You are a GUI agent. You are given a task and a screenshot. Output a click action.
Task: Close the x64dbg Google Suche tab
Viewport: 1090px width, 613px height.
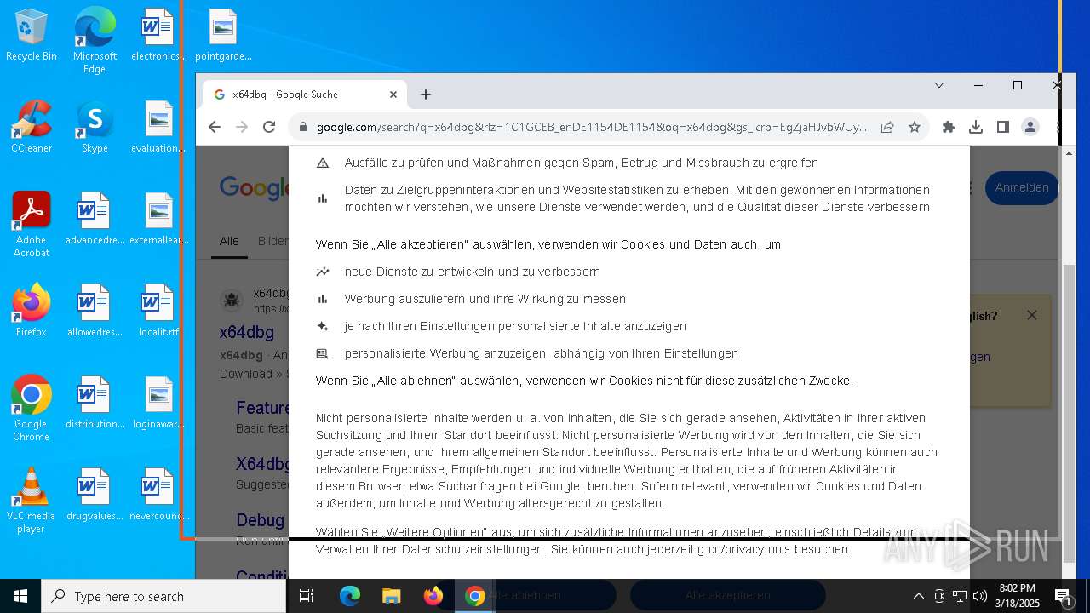pyautogui.click(x=393, y=95)
